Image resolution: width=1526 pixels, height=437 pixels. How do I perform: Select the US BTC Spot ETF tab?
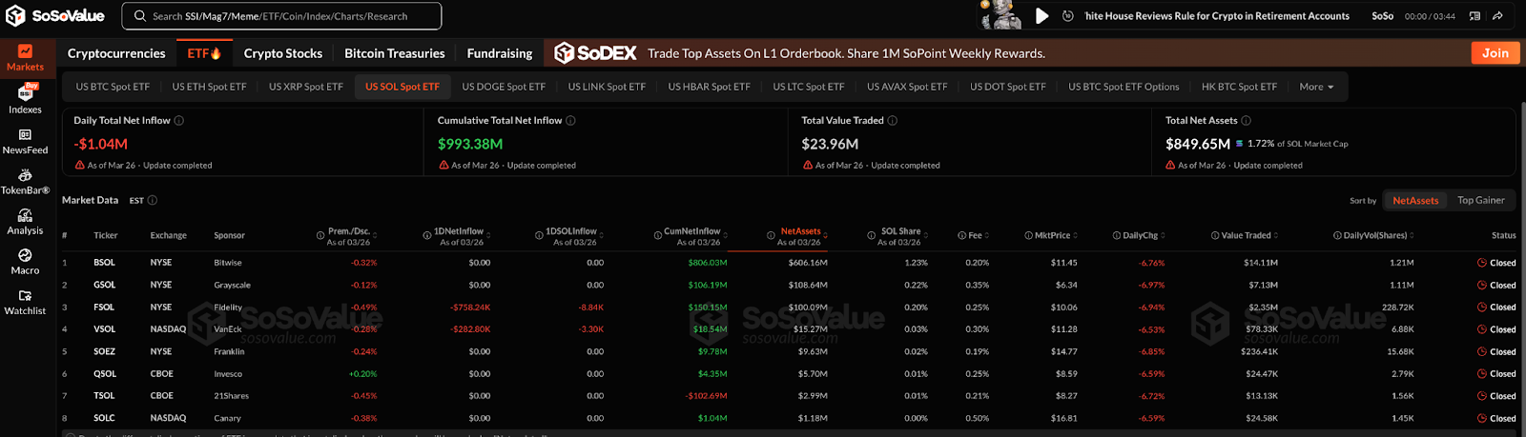pyautogui.click(x=113, y=87)
